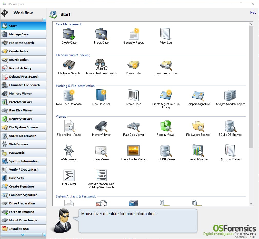Select Passwords in the sidebar
The height and width of the screenshot is (239, 259).
click(23, 153)
